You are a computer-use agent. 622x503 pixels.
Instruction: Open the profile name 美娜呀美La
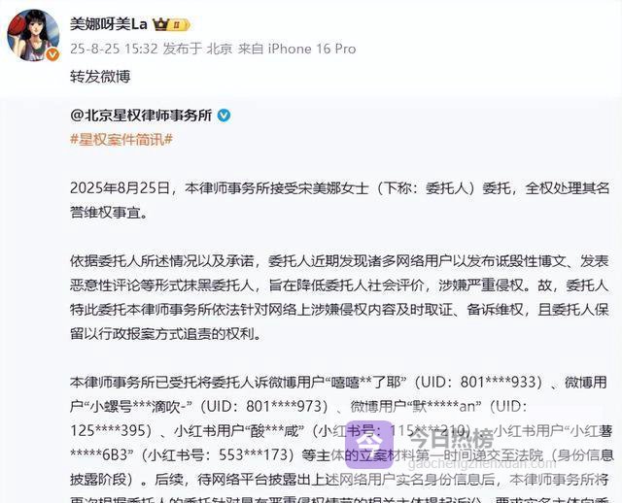(109, 24)
